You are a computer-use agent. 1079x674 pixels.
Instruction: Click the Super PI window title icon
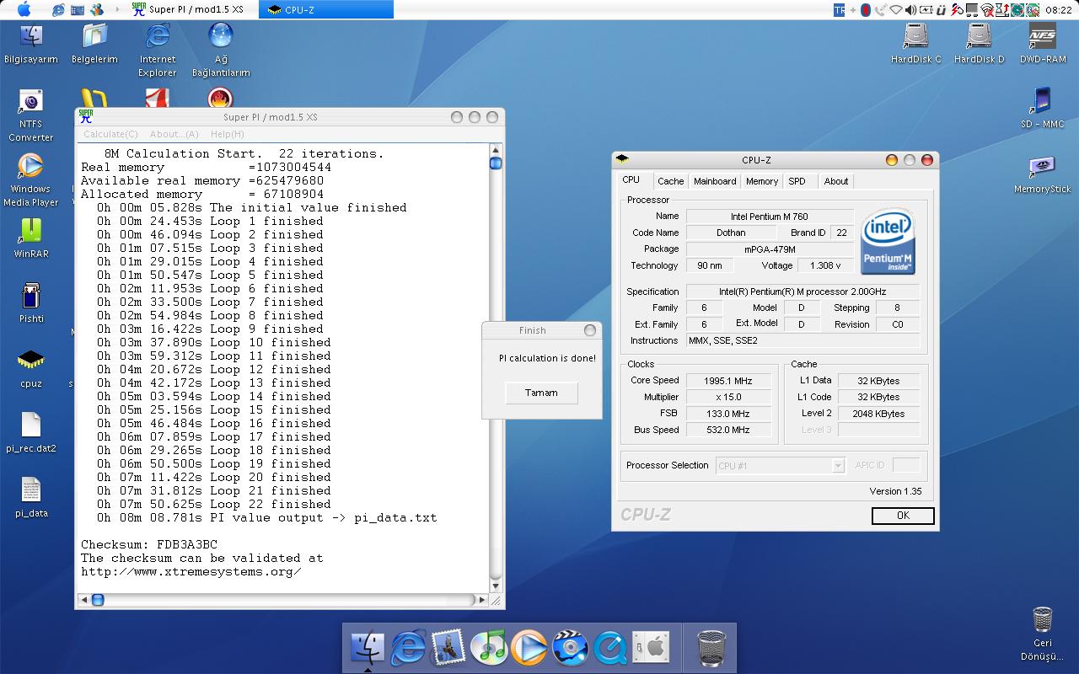point(85,117)
